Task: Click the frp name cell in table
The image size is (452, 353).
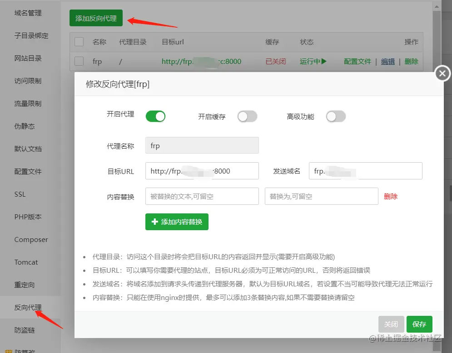Action: click(97, 62)
